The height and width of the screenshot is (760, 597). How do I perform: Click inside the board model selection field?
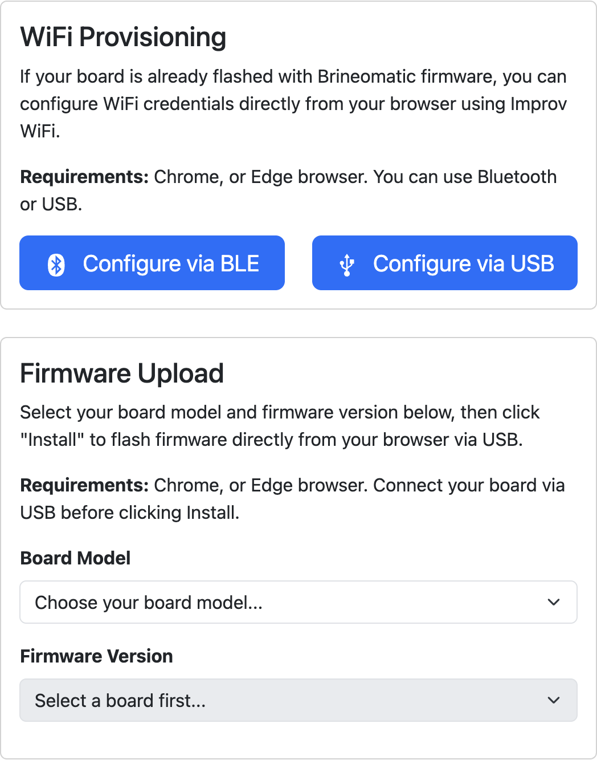(228, 602)
